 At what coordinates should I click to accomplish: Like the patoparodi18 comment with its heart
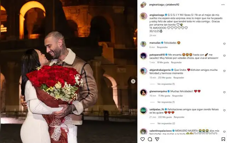click(x=224, y=56)
